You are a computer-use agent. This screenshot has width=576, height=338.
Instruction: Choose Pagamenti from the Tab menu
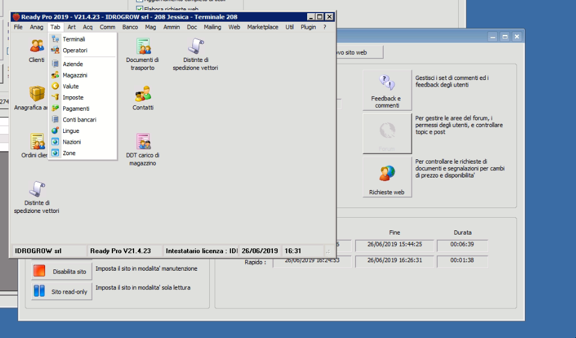point(82,108)
